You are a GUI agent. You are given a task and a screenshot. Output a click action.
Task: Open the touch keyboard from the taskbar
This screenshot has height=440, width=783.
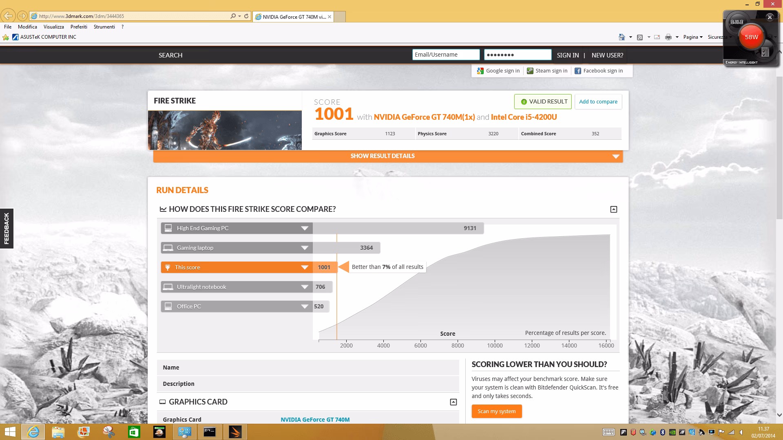pos(608,432)
